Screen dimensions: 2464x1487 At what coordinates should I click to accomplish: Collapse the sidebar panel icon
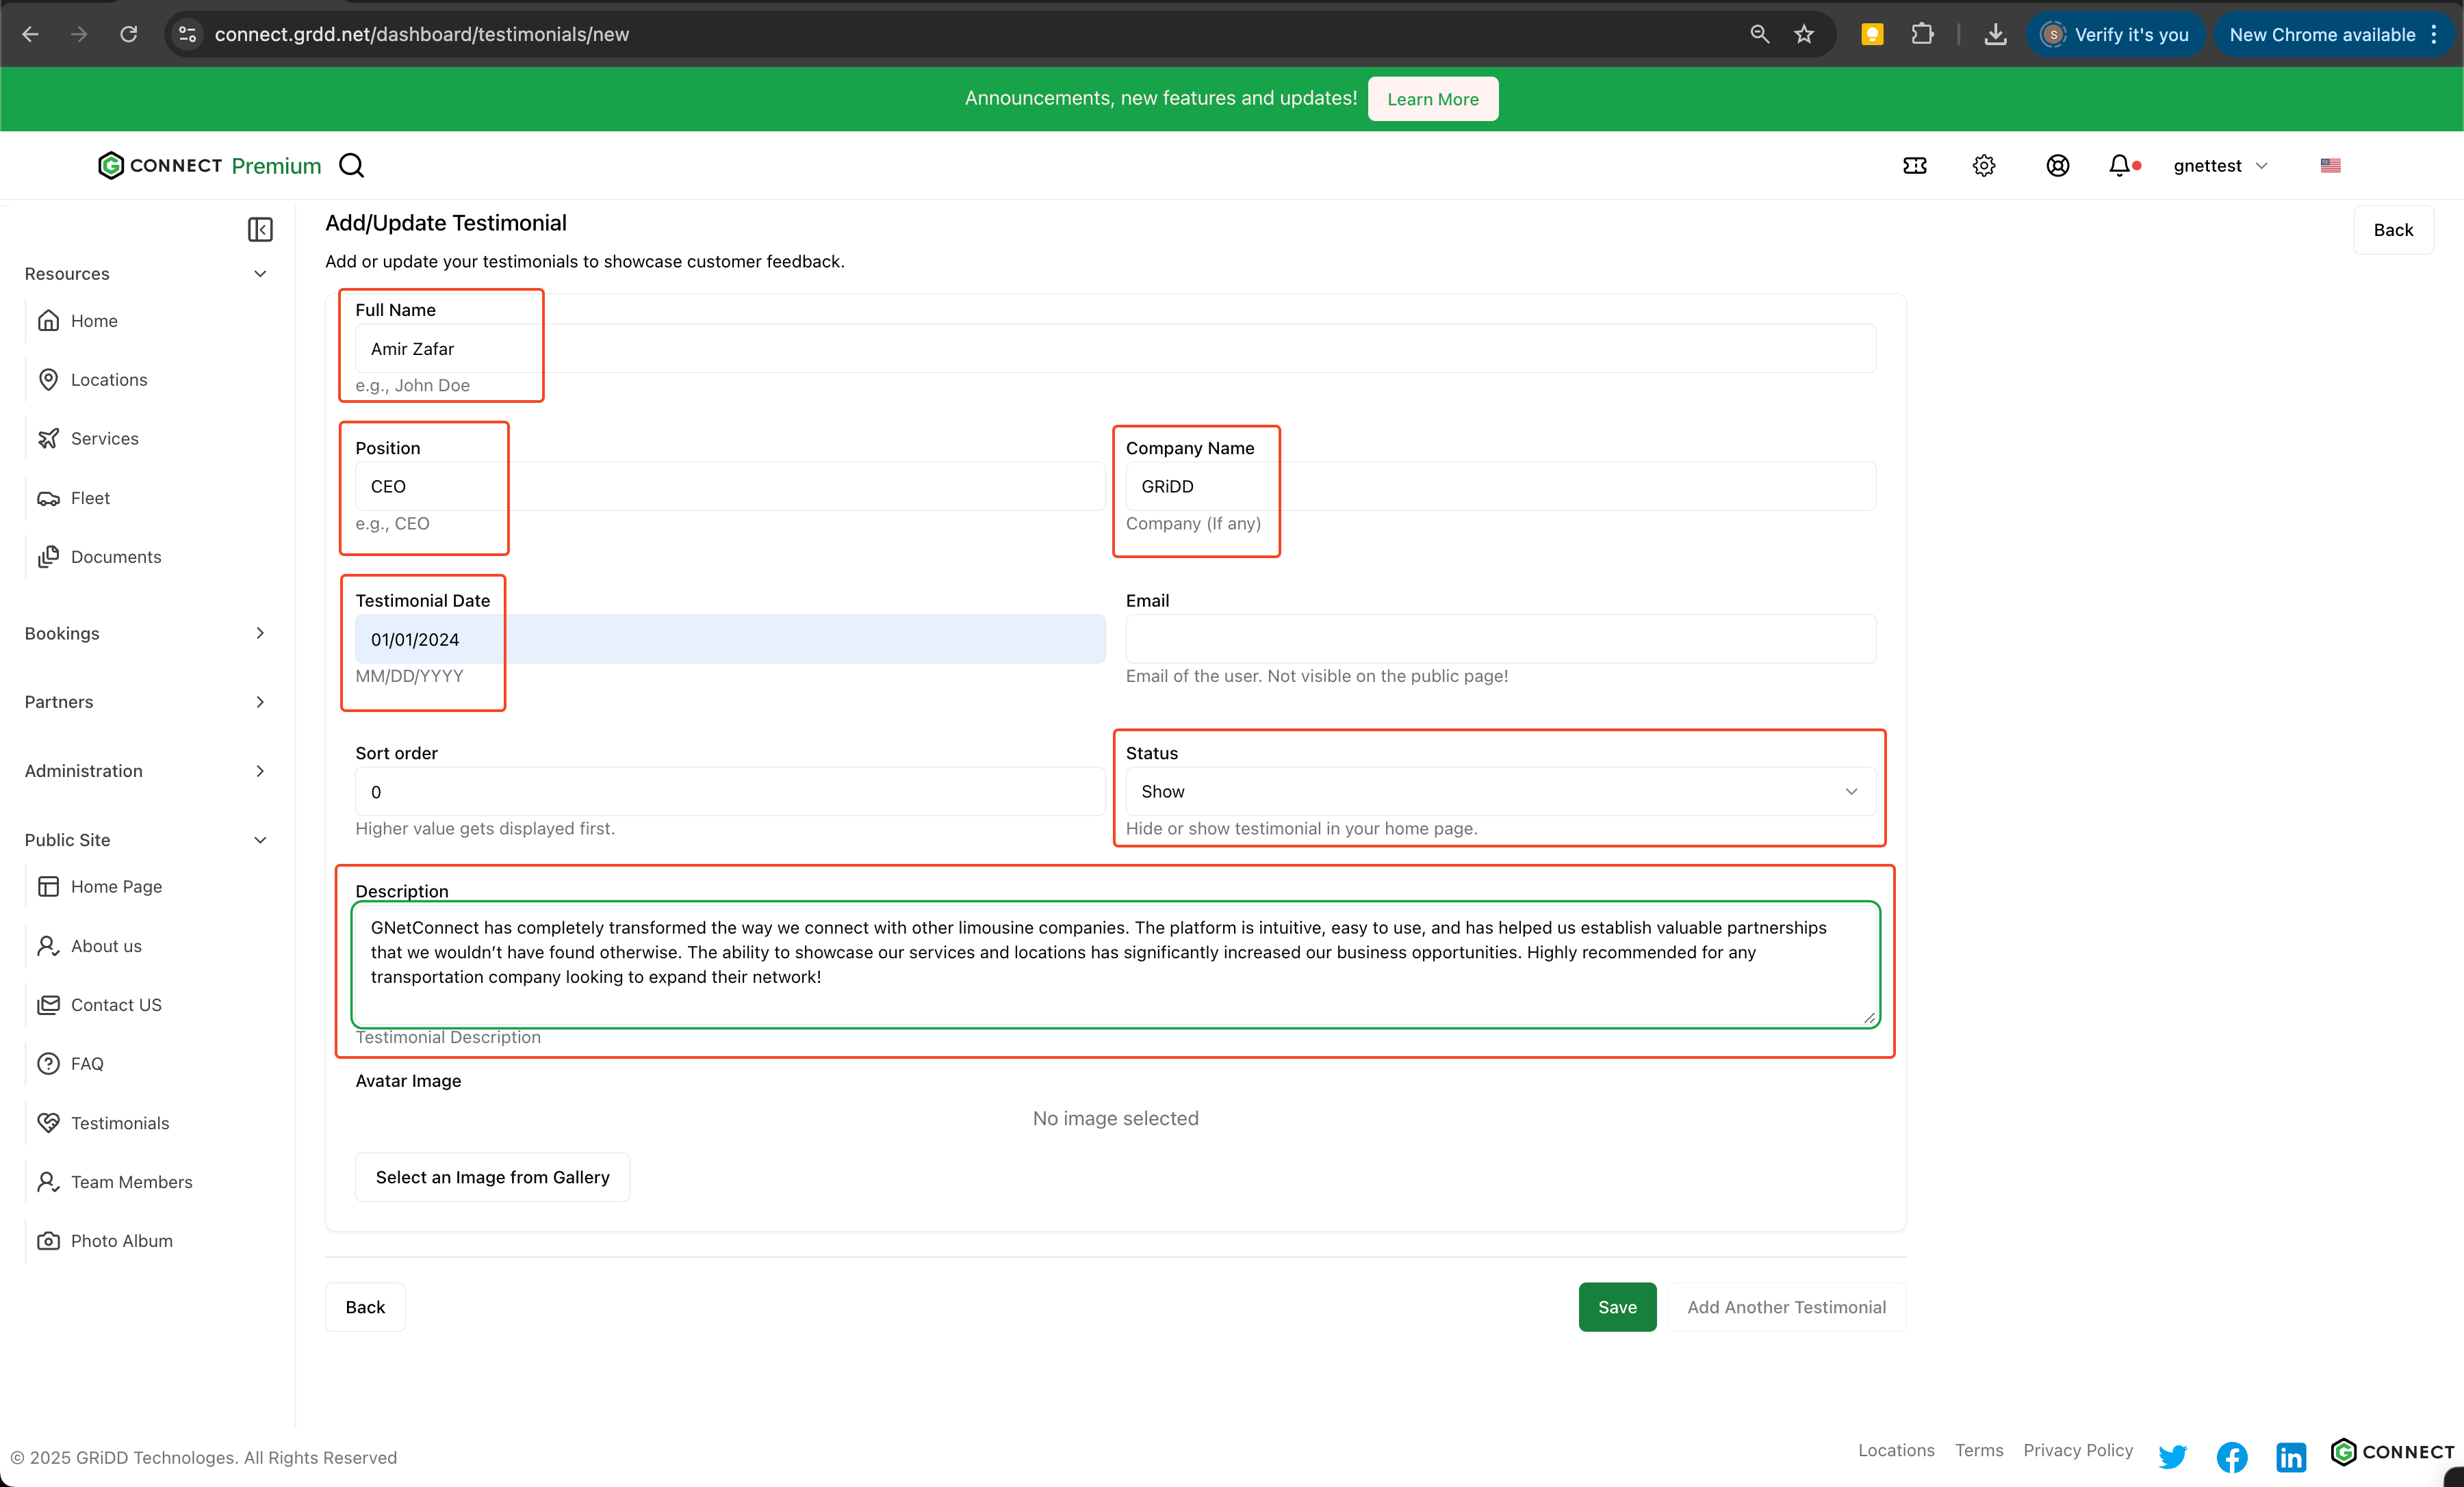260,230
